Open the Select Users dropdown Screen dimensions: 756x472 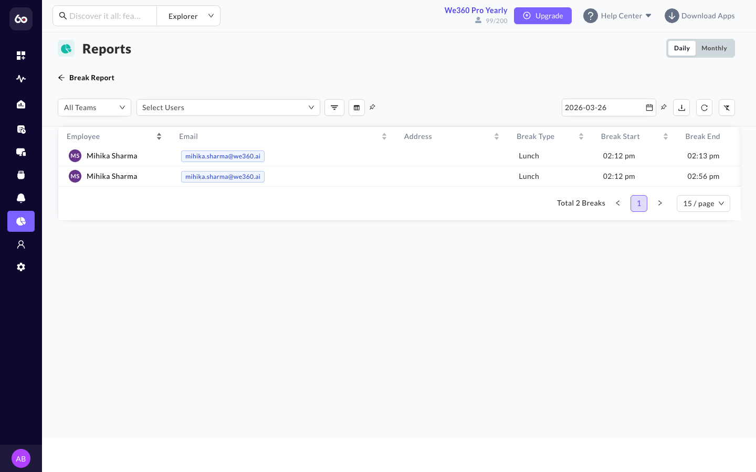[x=228, y=108]
